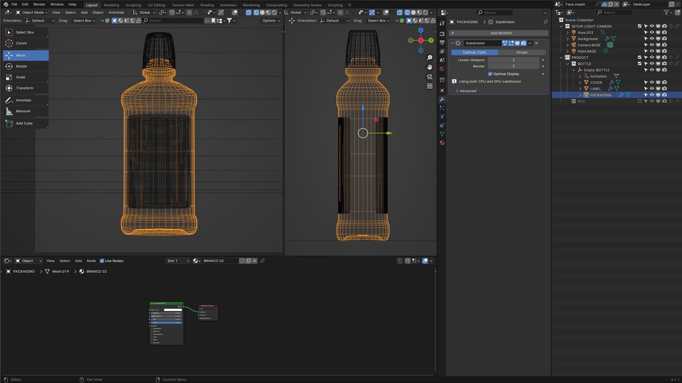The height and width of the screenshot is (383, 682).
Task: Open the Render menu
Action: [x=39, y=4]
